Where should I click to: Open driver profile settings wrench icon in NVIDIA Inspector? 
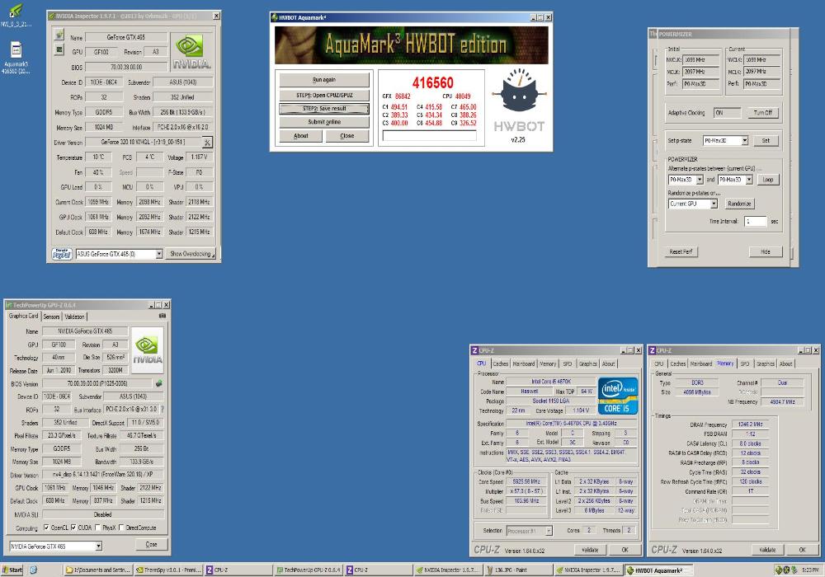click(x=207, y=142)
